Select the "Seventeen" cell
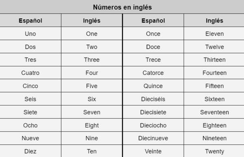This screenshot has height=157, width=244. [x=214, y=112]
